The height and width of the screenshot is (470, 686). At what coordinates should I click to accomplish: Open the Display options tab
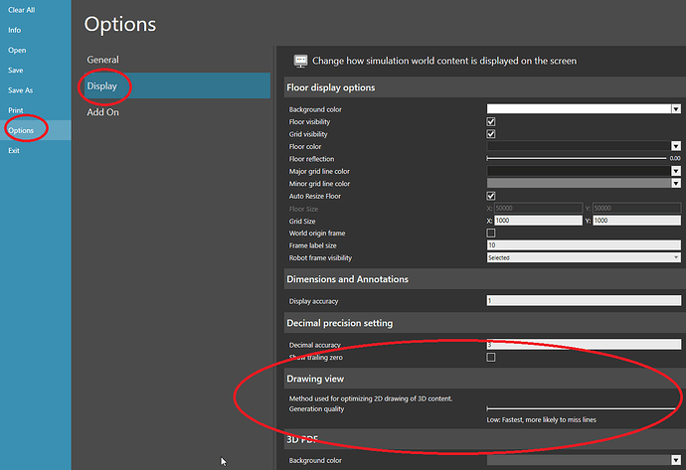pos(101,86)
